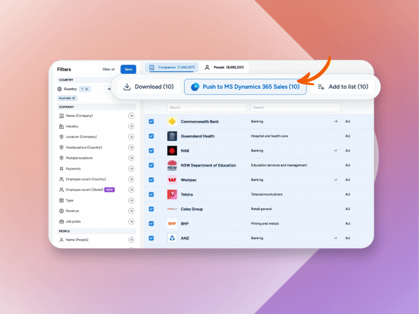The width and height of the screenshot is (419, 314).
Task: Remove the Australia country filter chip
Action: 74,98
